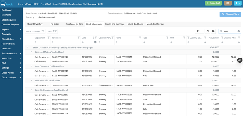Filter the Counter Party column

click(113, 38)
